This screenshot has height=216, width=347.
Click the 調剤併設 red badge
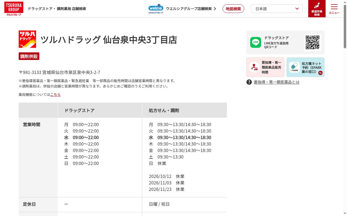tap(29, 56)
